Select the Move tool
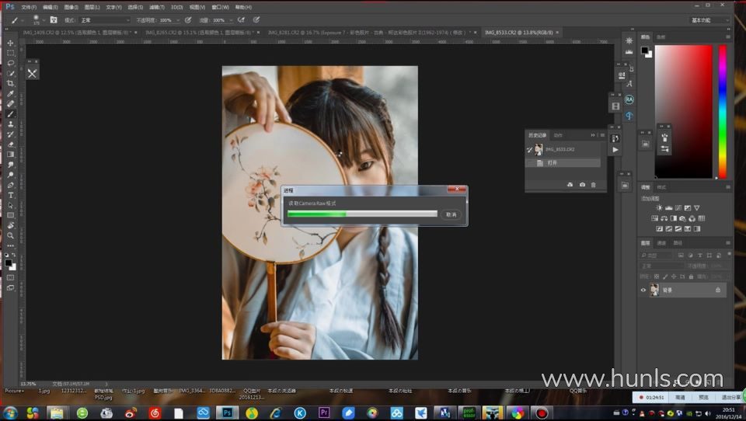The image size is (746, 421). [x=10, y=43]
